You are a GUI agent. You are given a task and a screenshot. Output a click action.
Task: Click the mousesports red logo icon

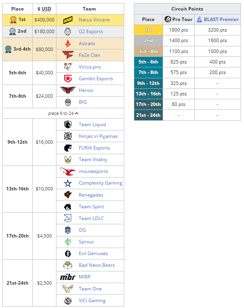(x=68, y=171)
